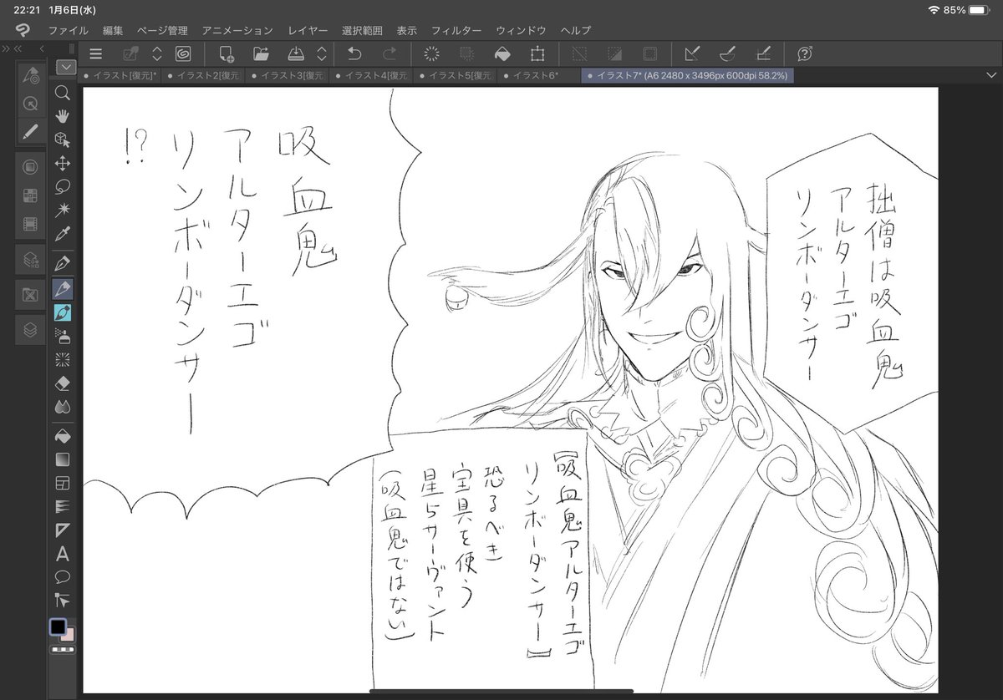This screenshot has width=1003, height=700.
Task: Open the Layer stack palette icon
Action: (x=30, y=331)
